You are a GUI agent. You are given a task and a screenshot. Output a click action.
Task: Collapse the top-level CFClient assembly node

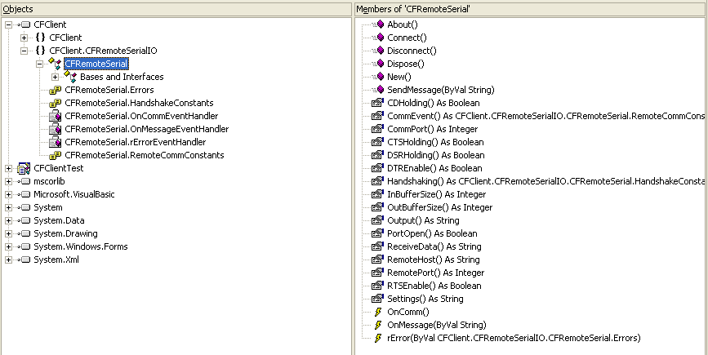[x=8, y=24]
